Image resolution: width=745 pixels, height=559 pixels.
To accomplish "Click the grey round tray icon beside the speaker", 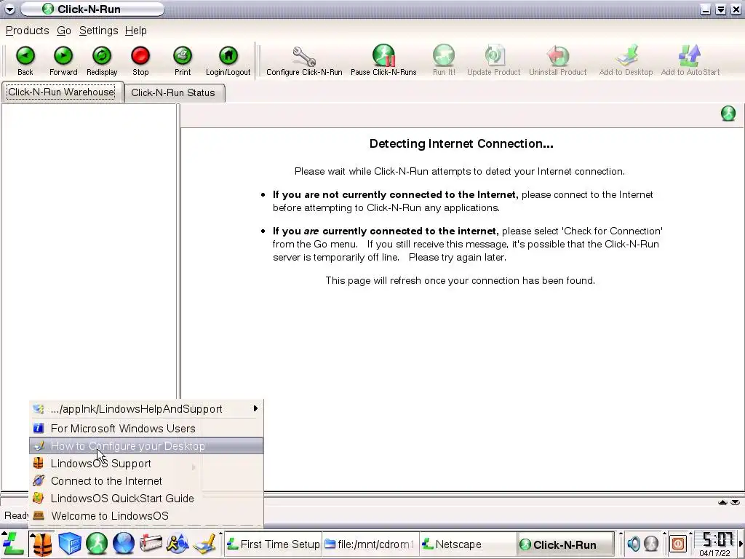I will (x=651, y=544).
